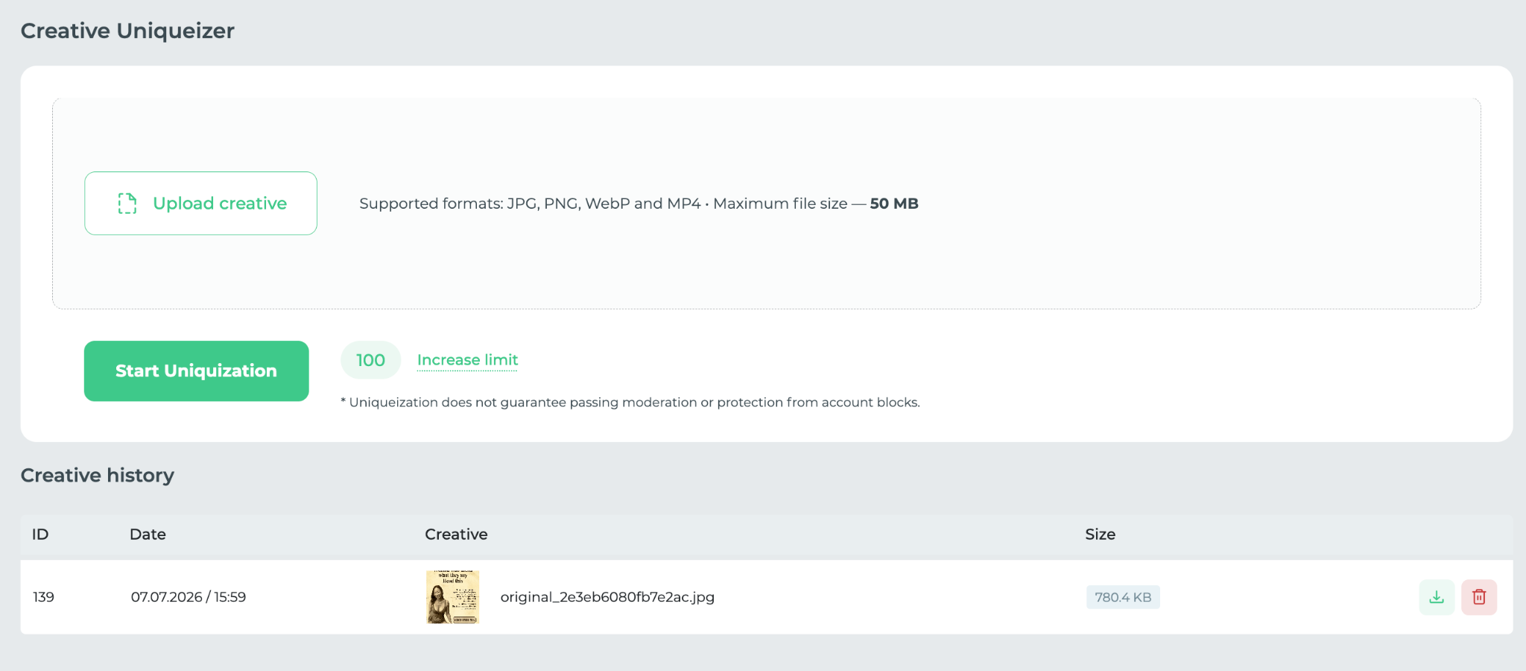This screenshot has height=671, width=1526.
Task: Open the Increase limit link
Action: [467, 360]
